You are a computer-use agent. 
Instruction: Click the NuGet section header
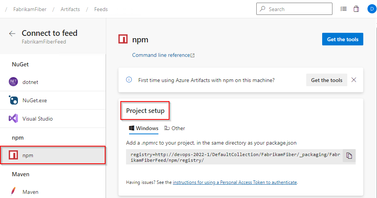click(20, 64)
